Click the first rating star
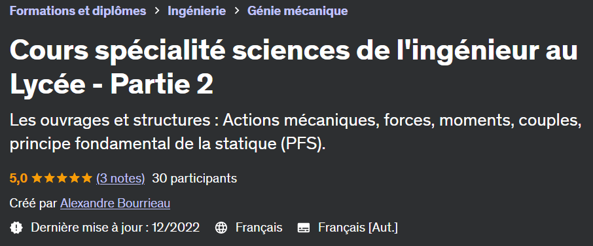 pos(37,178)
